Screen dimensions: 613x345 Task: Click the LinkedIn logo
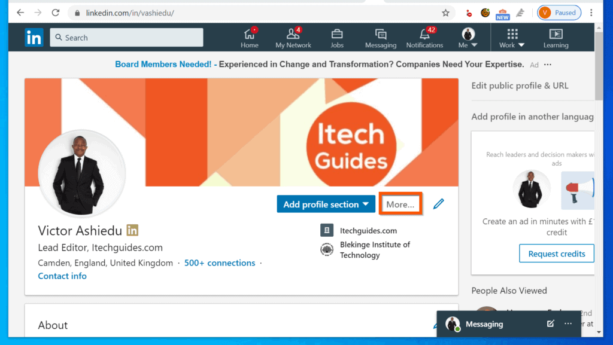click(34, 37)
